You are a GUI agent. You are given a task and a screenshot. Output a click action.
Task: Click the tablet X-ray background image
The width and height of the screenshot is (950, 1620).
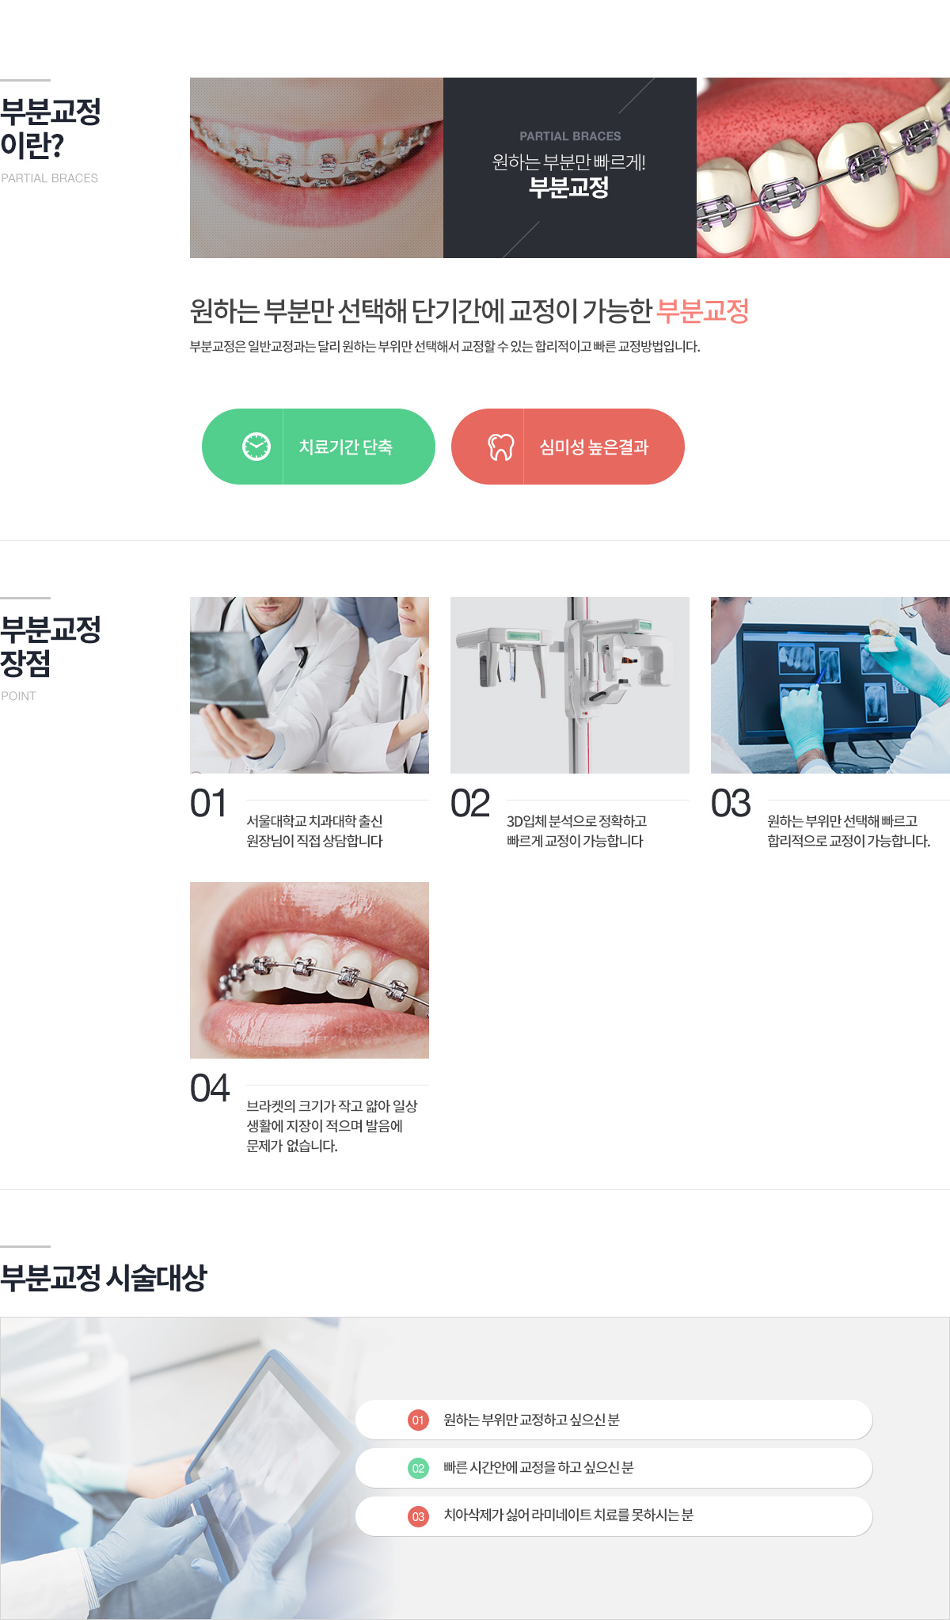pos(182,1469)
